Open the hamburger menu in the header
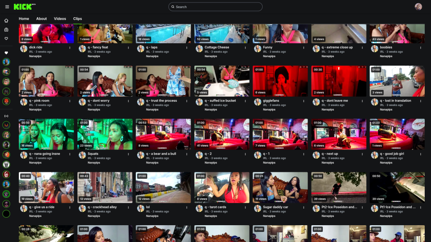 (x=7, y=7)
